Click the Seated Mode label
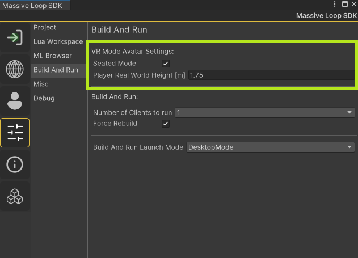Viewport: 358px width, 258px height. tap(115, 63)
